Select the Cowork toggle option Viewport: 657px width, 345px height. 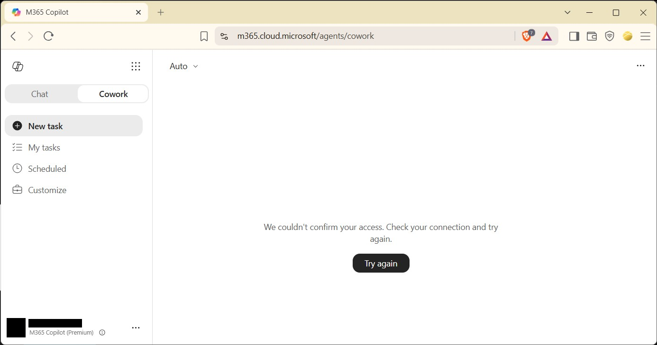point(113,94)
